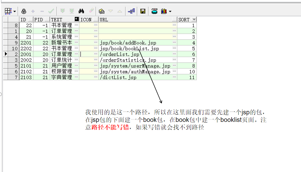Screen dimensions: 301x172
Task: Select the SORT column header
Action: [x=187, y=19]
